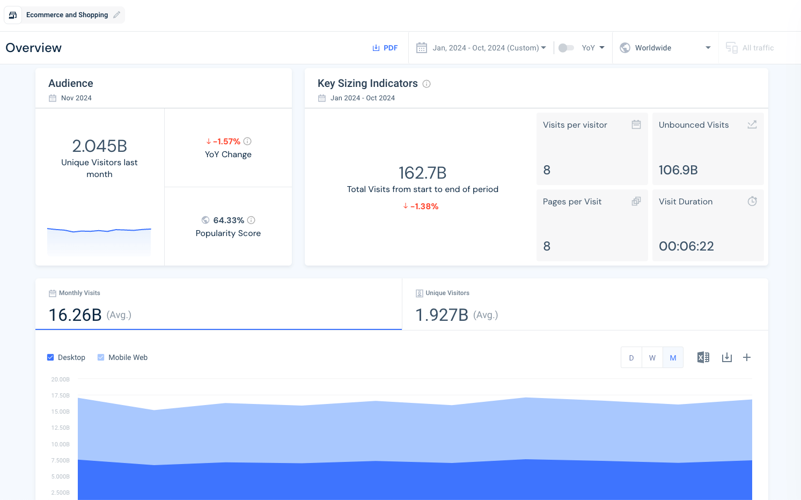Open the All traffic filter icon
801x500 pixels.
pos(731,47)
